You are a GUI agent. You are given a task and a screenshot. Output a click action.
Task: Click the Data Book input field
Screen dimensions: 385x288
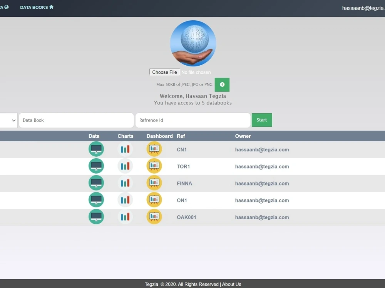(x=76, y=120)
